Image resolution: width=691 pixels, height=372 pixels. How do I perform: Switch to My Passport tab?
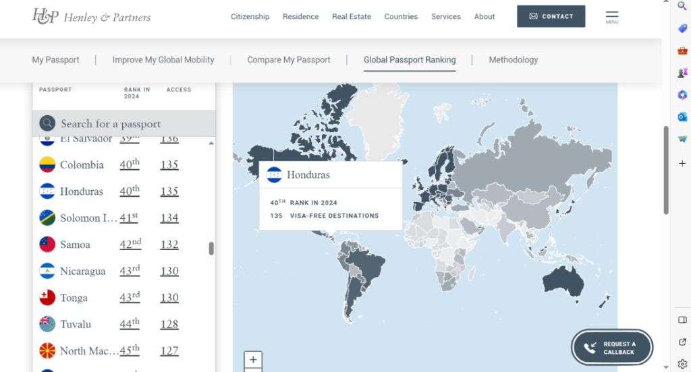(55, 60)
